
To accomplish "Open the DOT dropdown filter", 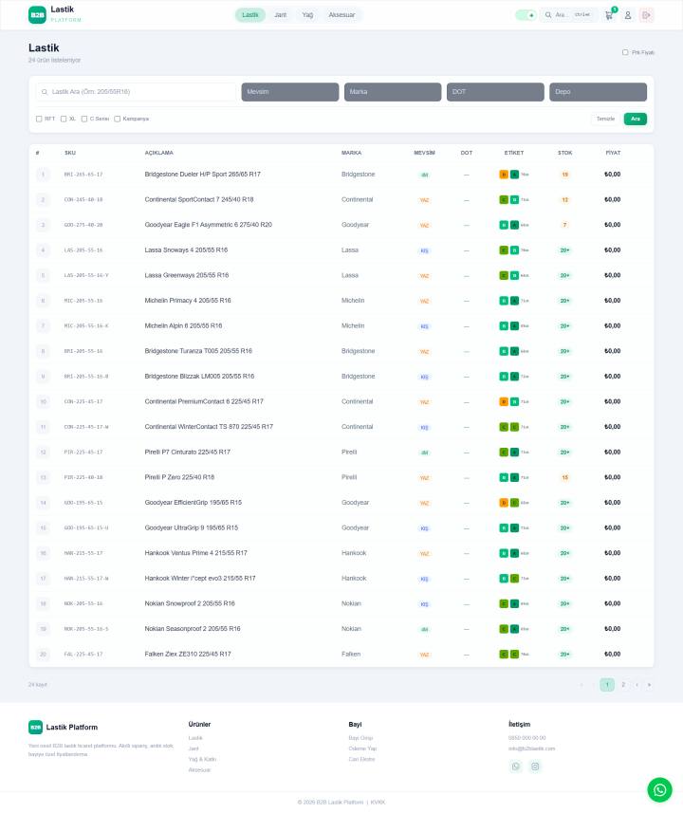I will 495,92.
